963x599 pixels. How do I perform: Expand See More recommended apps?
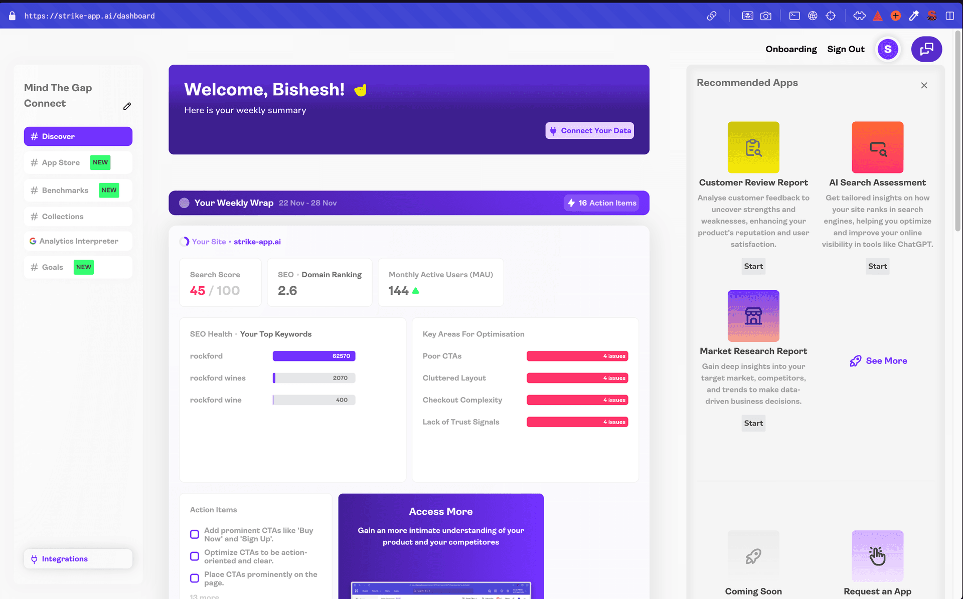point(878,361)
